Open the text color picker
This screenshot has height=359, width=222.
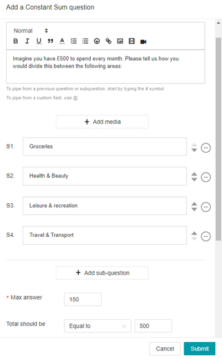coord(62,41)
